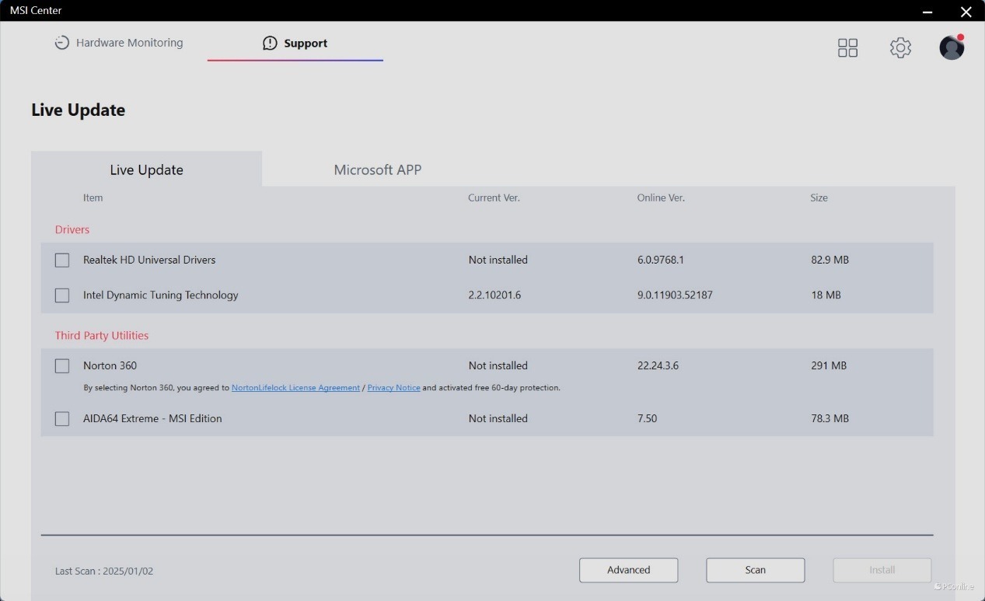Viewport: 985px width, 601px height.
Task: Switch to the Microsoft APP tab
Action: click(377, 169)
